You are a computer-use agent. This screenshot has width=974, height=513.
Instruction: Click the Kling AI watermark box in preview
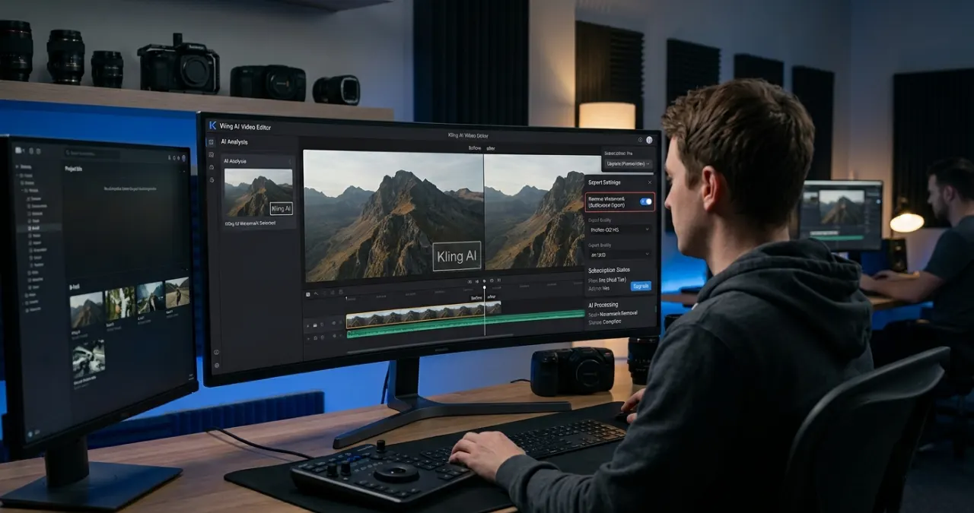pyautogui.click(x=457, y=257)
